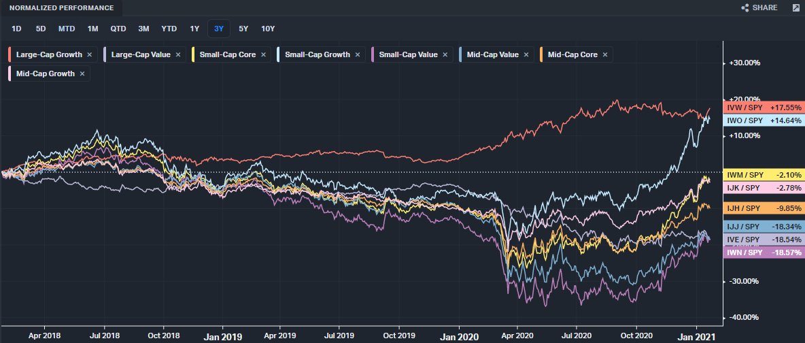Remove the Mid-Cap Core series
The image size is (805, 343).
pos(605,54)
